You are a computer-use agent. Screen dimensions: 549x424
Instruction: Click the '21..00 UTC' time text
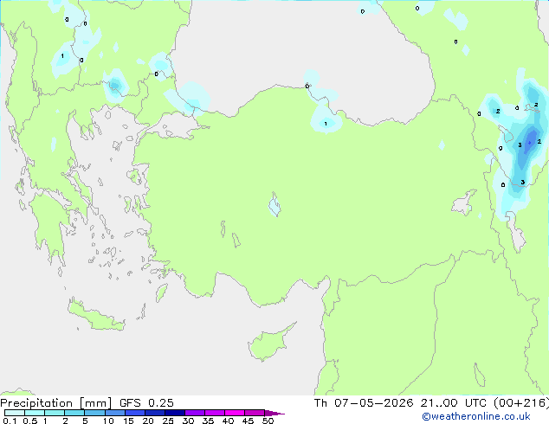[x=454, y=403]
